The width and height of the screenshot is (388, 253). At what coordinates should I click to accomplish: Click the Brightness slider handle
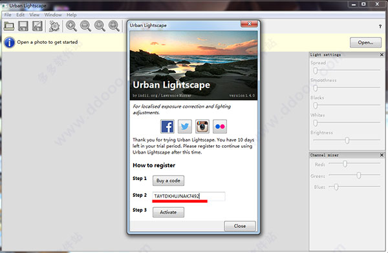(347, 140)
